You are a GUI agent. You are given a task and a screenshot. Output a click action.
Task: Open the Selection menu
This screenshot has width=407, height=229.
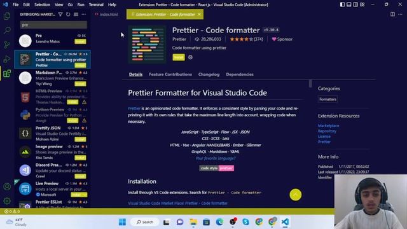pos(42,4)
